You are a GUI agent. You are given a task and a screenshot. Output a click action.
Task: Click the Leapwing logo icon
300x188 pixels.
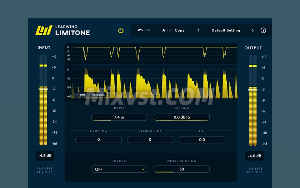tap(44, 30)
